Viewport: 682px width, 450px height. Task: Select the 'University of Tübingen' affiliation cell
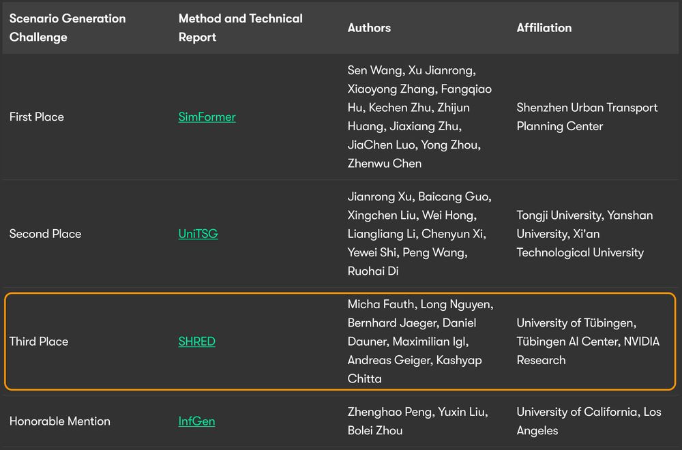588,342
